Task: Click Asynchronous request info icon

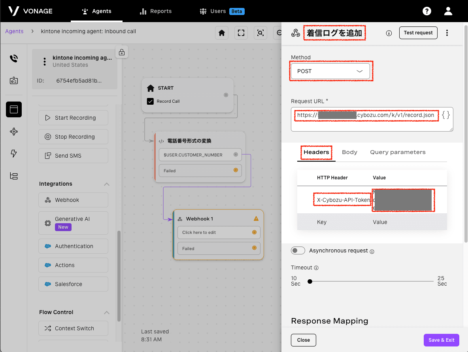Action: (372, 252)
